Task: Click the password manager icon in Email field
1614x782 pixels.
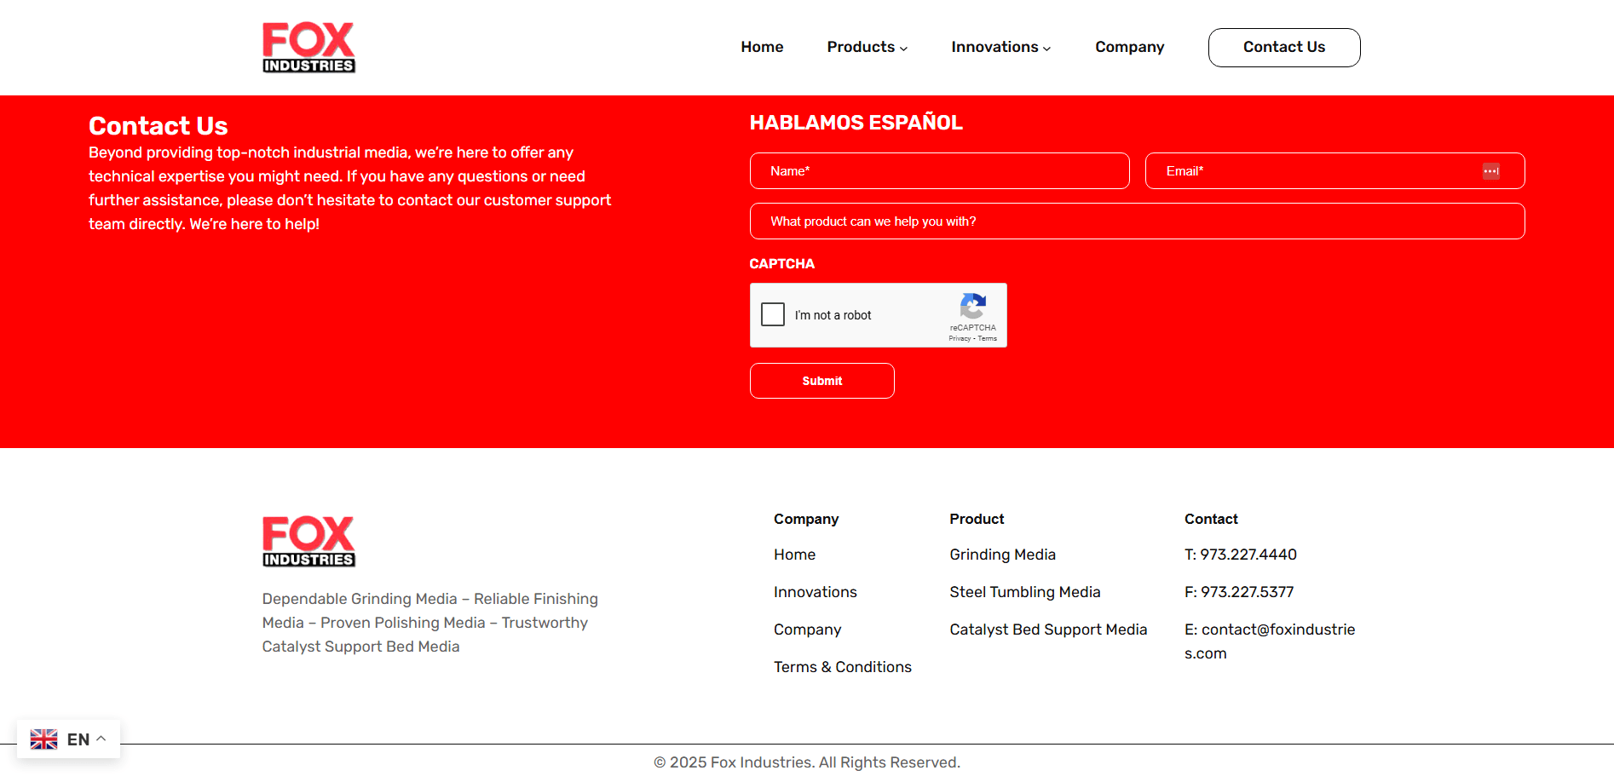Action: [1490, 171]
